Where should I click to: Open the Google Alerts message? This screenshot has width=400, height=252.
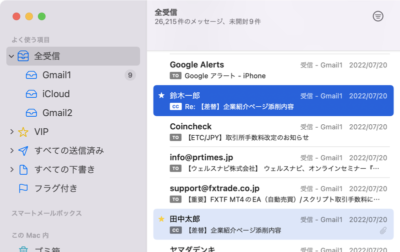pyautogui.click(x=273, y=70)
